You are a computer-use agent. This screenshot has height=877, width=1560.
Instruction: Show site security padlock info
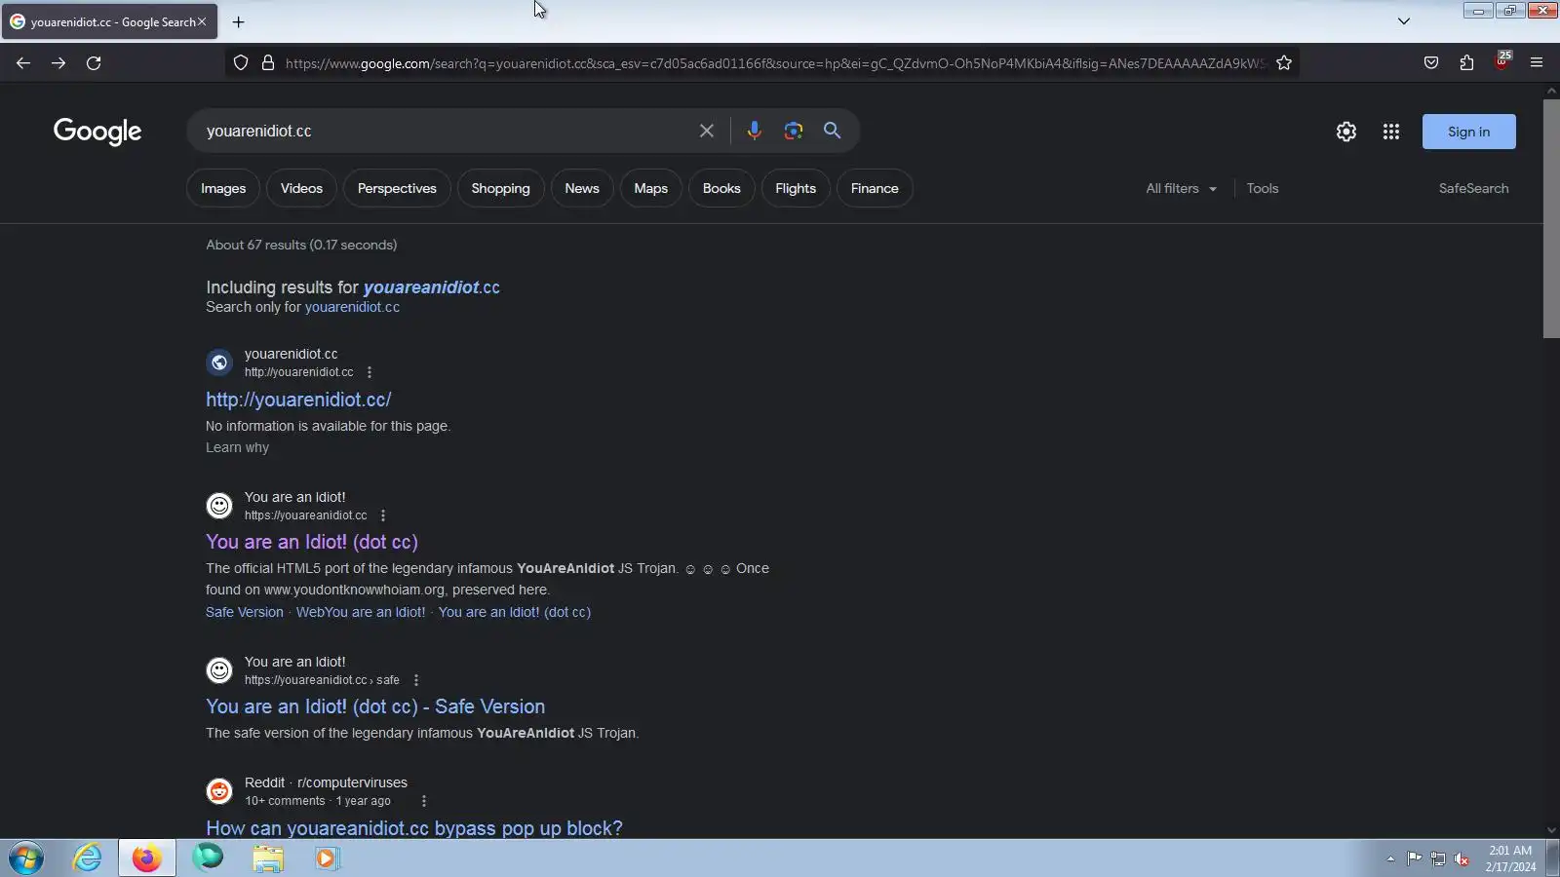tap(268, 63)
